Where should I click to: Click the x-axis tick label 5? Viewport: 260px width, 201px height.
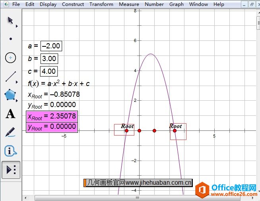point(214,136)
